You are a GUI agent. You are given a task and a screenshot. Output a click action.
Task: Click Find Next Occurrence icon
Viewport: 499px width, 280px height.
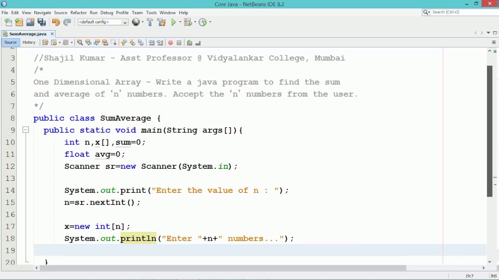pos(97,43)
